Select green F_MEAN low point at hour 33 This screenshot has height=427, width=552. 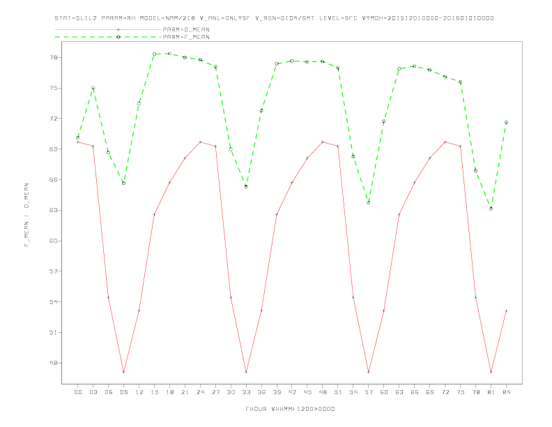tap(246, 186)
